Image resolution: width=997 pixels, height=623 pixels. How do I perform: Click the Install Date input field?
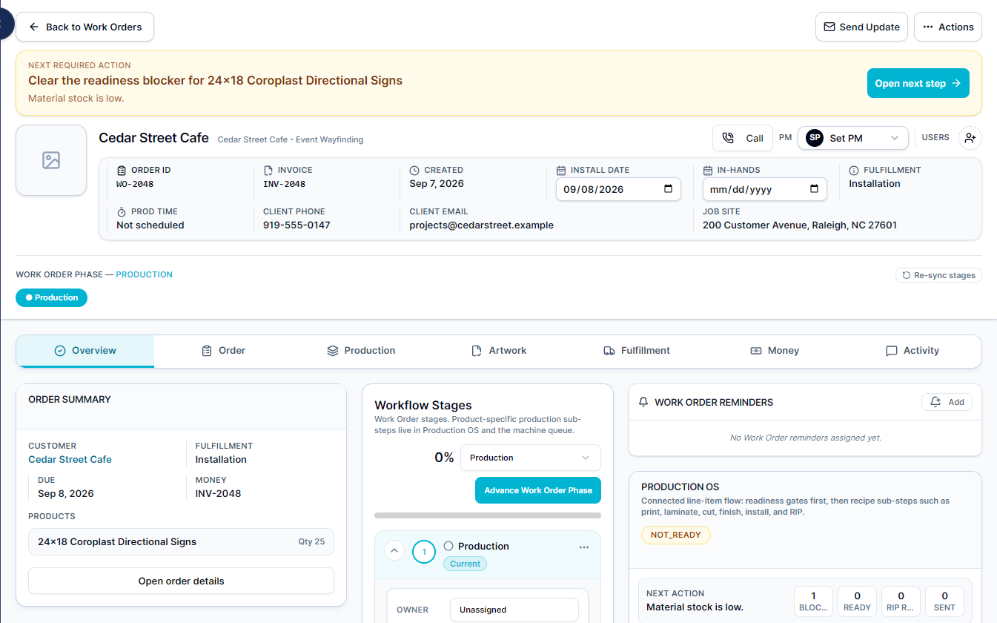(x=618, y=189)
